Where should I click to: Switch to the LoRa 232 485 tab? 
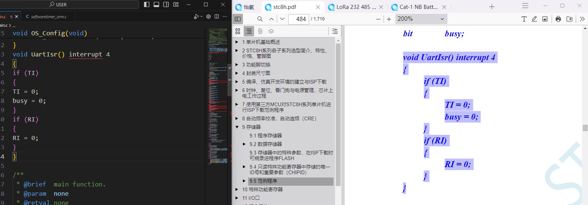click(356, 7)
